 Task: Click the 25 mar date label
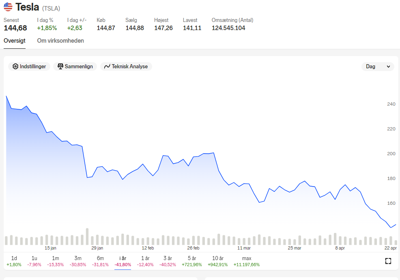pyautogui.click(x=295, y=248)
